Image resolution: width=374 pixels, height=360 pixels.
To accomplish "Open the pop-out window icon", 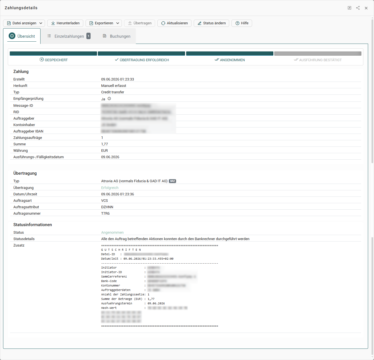I will pos(349,8).
